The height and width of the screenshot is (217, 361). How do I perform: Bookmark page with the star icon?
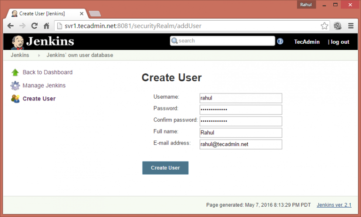[324, 26]
